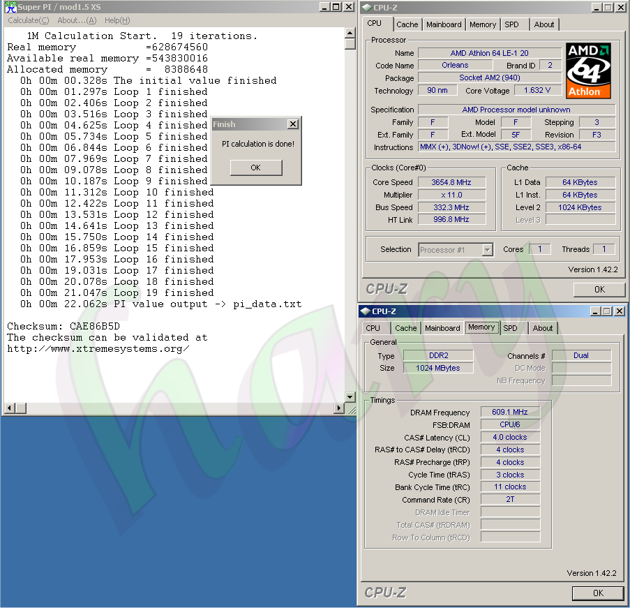Image resolution: width=630 pixels, height=608 pixels.
Task: Click the Bank Cycle Time value 11 clocks
Action: tap(510, 487)
